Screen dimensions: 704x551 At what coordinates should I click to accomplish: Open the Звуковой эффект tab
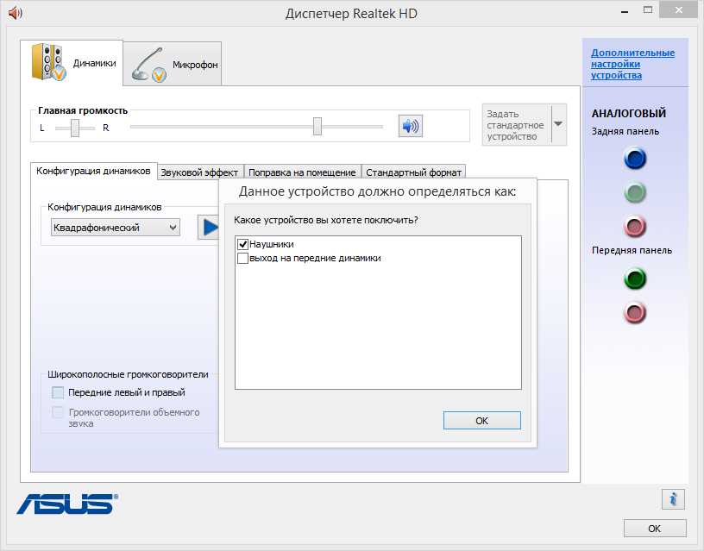pyautogui.click(x=199, y=172)
